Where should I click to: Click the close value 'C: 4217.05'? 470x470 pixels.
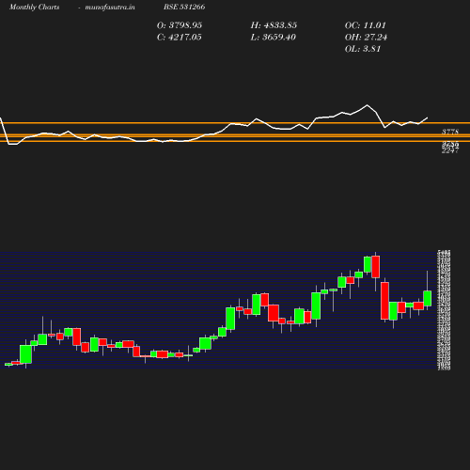[x=179, y=37]
